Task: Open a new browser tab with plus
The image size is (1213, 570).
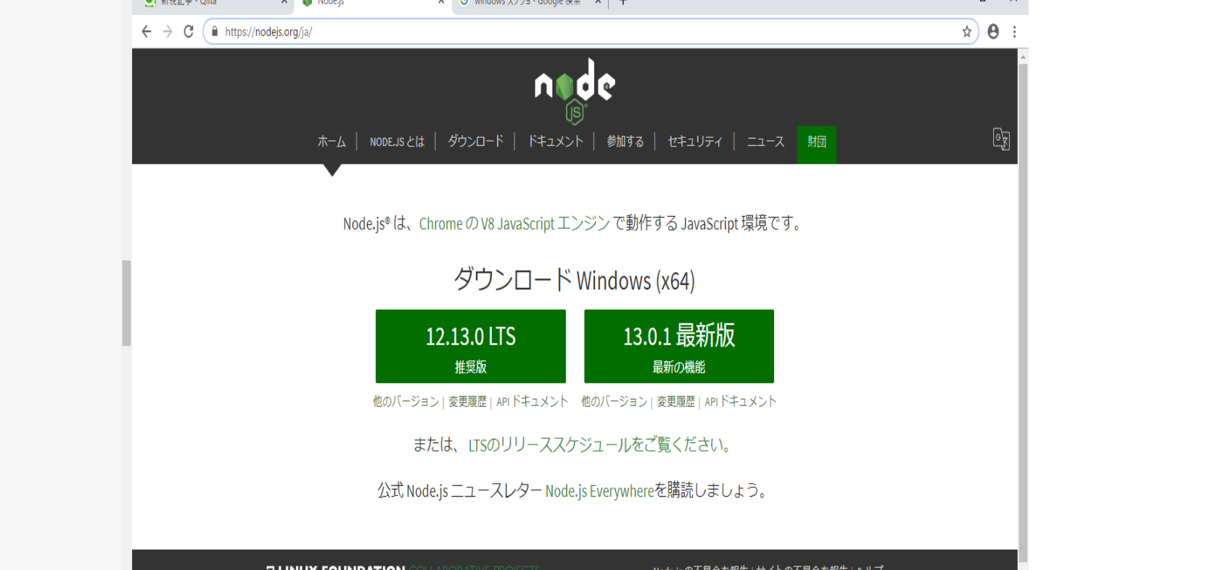Action: (x=622, y=2)
